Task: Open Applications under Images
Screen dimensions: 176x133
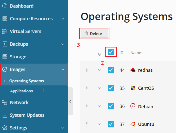Action: (x=22, y=91)
